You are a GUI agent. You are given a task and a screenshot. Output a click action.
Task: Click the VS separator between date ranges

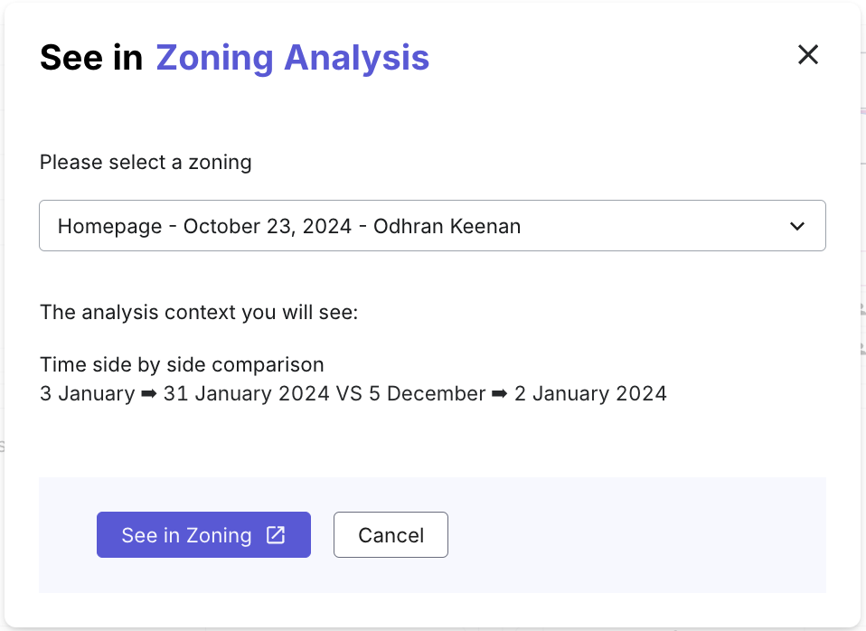349,393
